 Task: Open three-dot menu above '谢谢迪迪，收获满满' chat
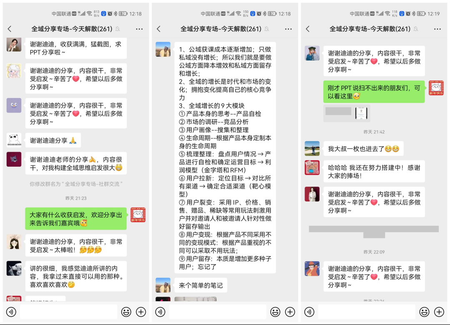[139, 29]
